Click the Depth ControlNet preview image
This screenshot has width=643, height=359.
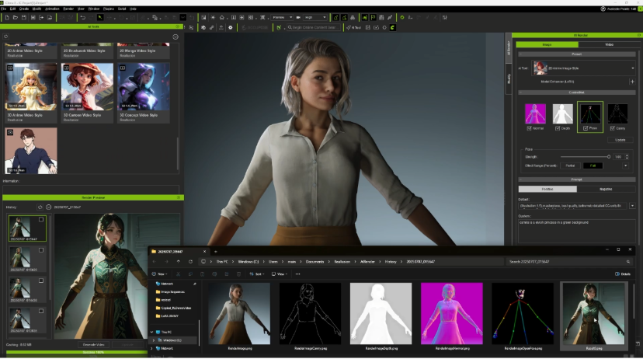point(563,114)
